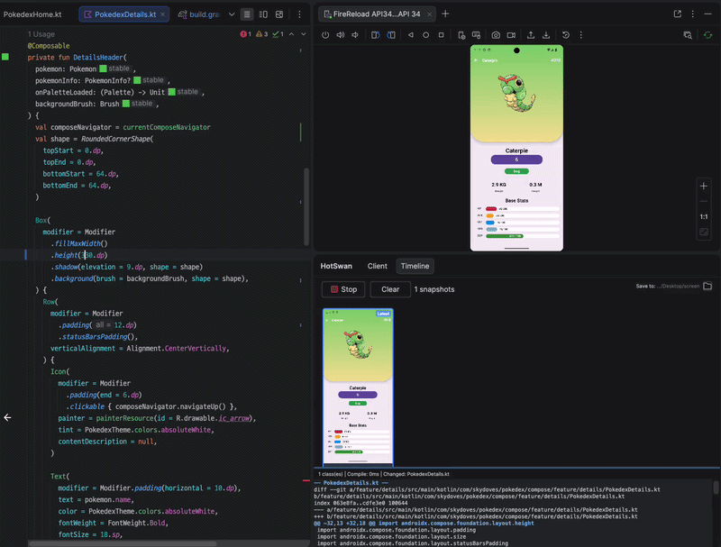
Task: Open the build.gradle editor tab
Action: (x=200, y=14)
